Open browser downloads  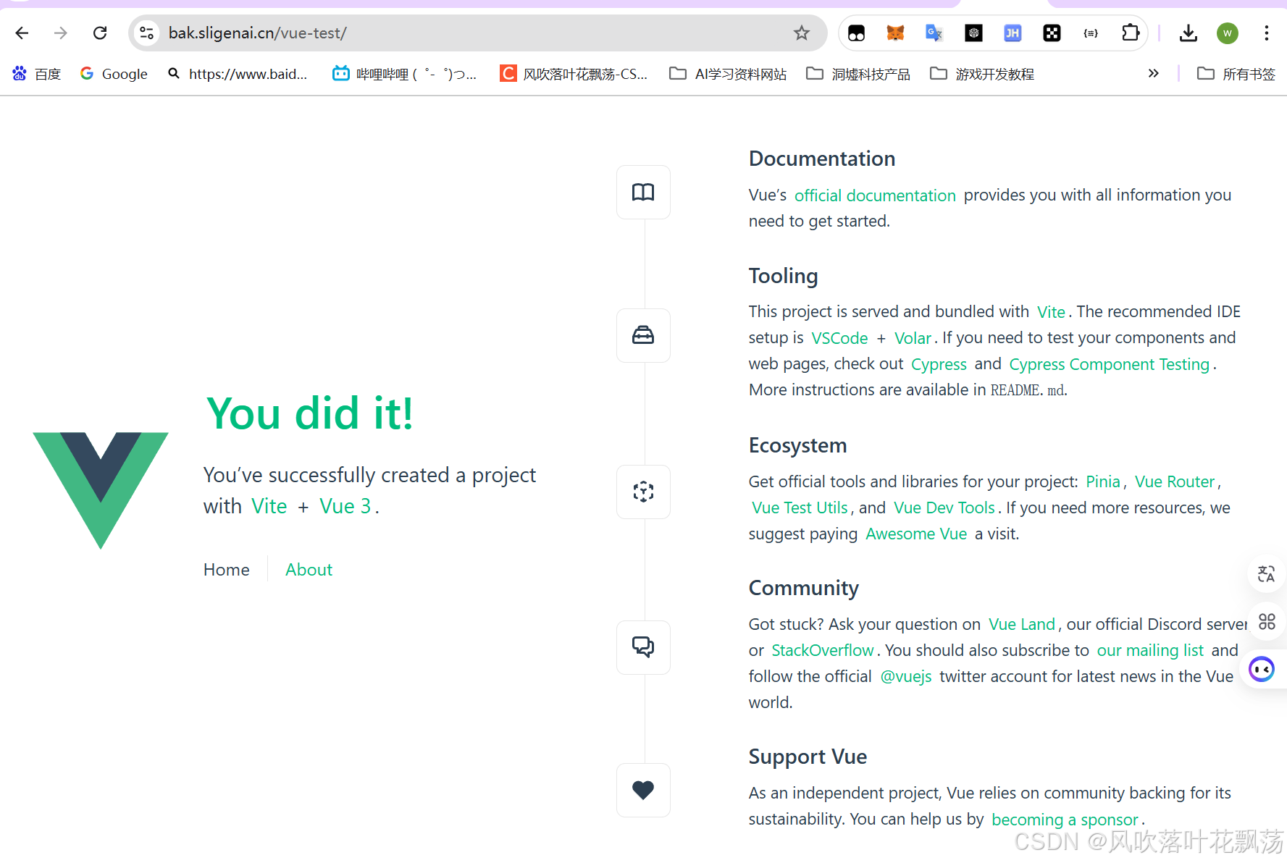(x=1189, y=33)
